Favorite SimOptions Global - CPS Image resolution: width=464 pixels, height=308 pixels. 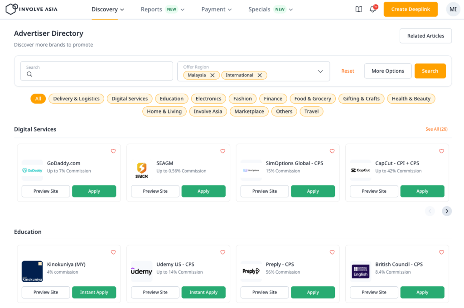point(332,151)
